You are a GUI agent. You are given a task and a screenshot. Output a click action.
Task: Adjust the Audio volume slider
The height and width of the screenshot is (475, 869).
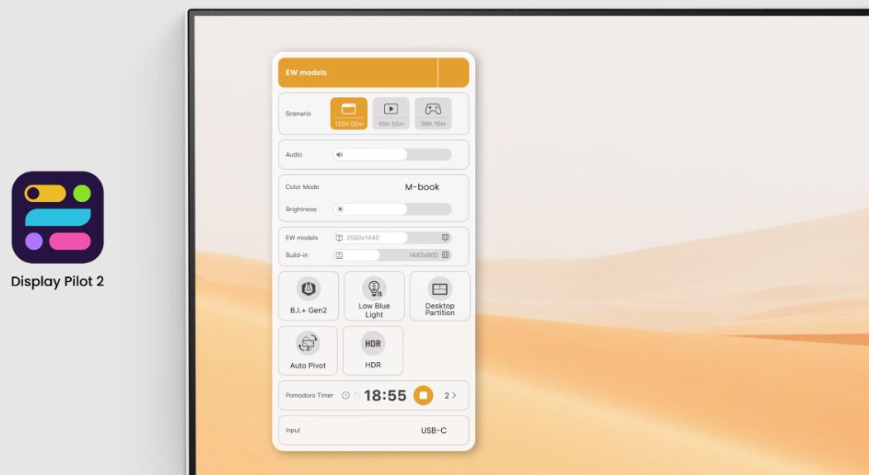point(392,155)
